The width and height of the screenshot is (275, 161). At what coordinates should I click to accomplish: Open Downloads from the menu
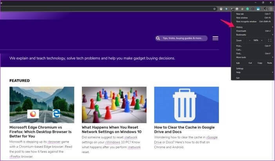[253, 31]
